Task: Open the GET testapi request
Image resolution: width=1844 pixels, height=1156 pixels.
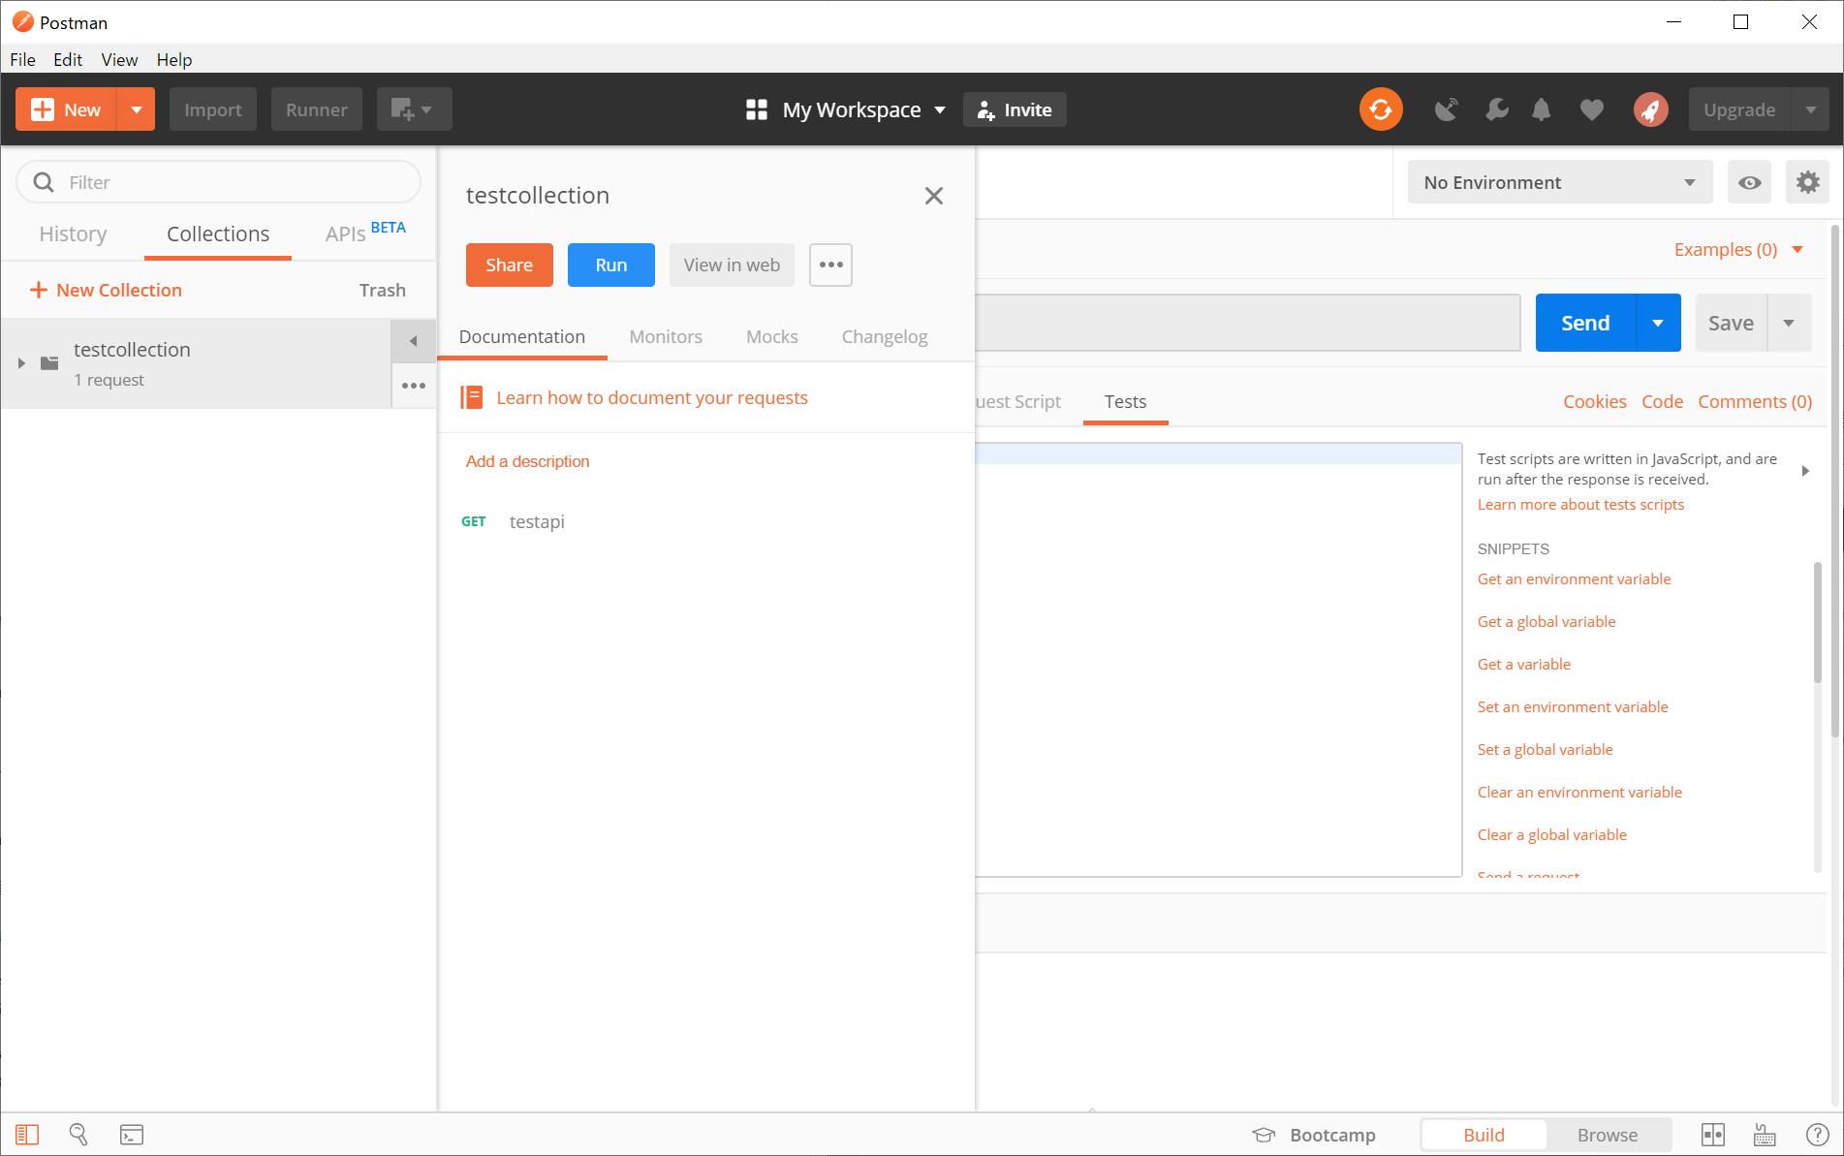Action: pos(537,521)
